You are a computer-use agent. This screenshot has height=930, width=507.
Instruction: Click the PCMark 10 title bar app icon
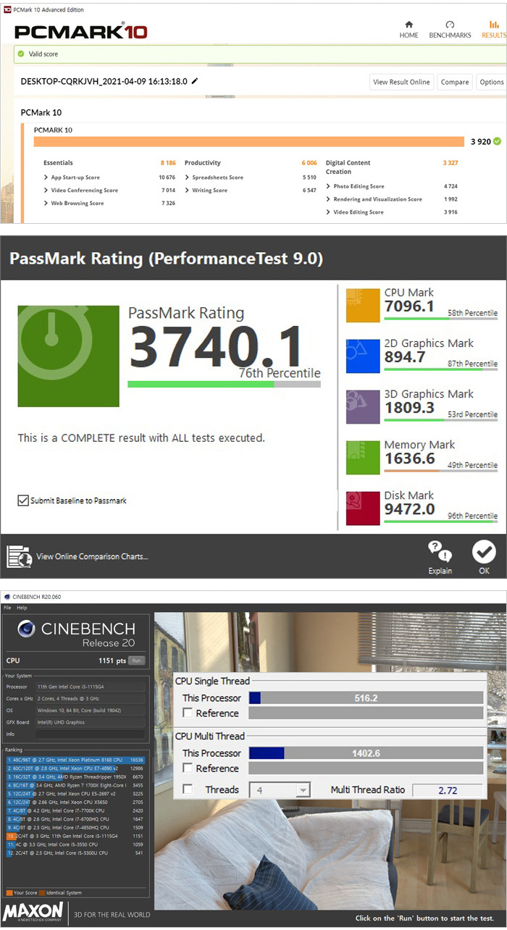pyautogui.click(x=7, y=9)
